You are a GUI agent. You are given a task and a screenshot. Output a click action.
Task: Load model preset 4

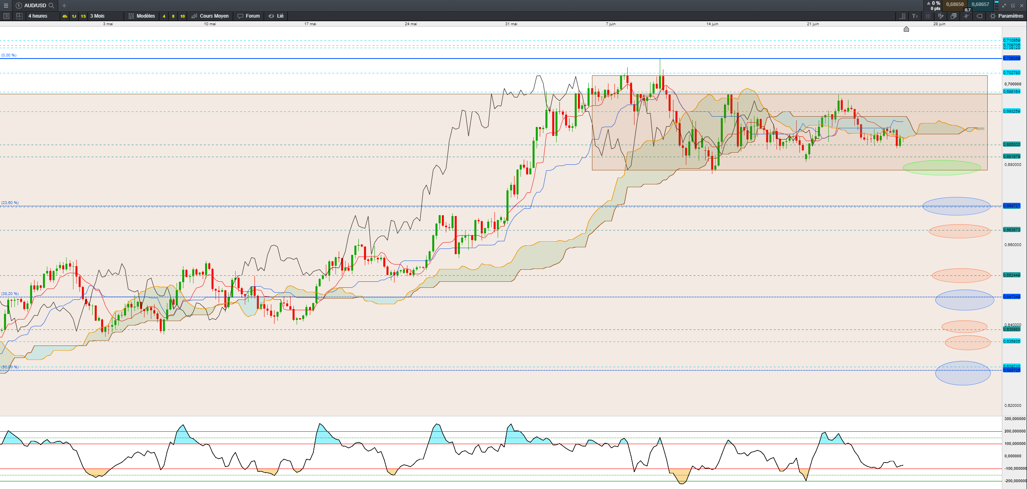click(x=164, y=16)
